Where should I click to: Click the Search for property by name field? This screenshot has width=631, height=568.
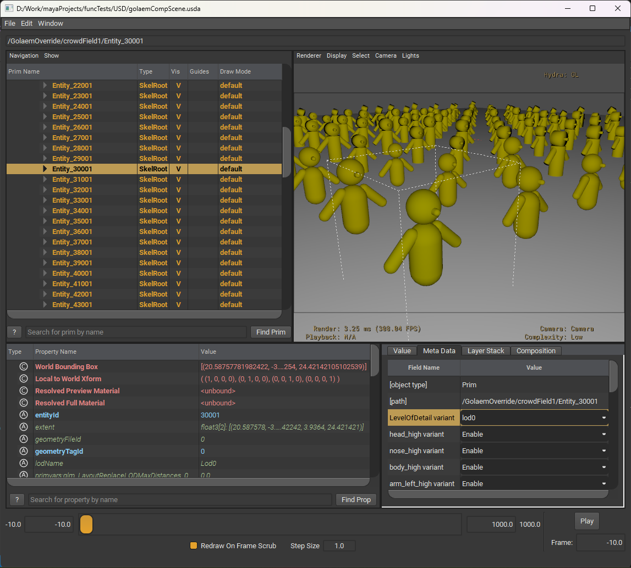[180, 500]
